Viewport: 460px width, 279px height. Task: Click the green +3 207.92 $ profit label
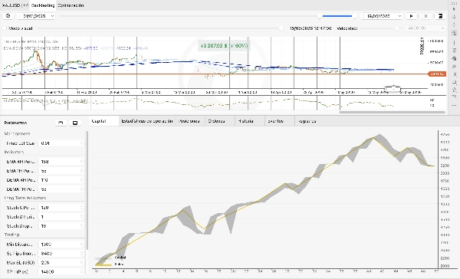224,45
